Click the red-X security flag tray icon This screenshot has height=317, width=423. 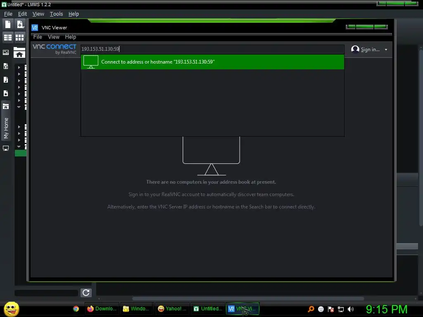(x=331, y=309)
